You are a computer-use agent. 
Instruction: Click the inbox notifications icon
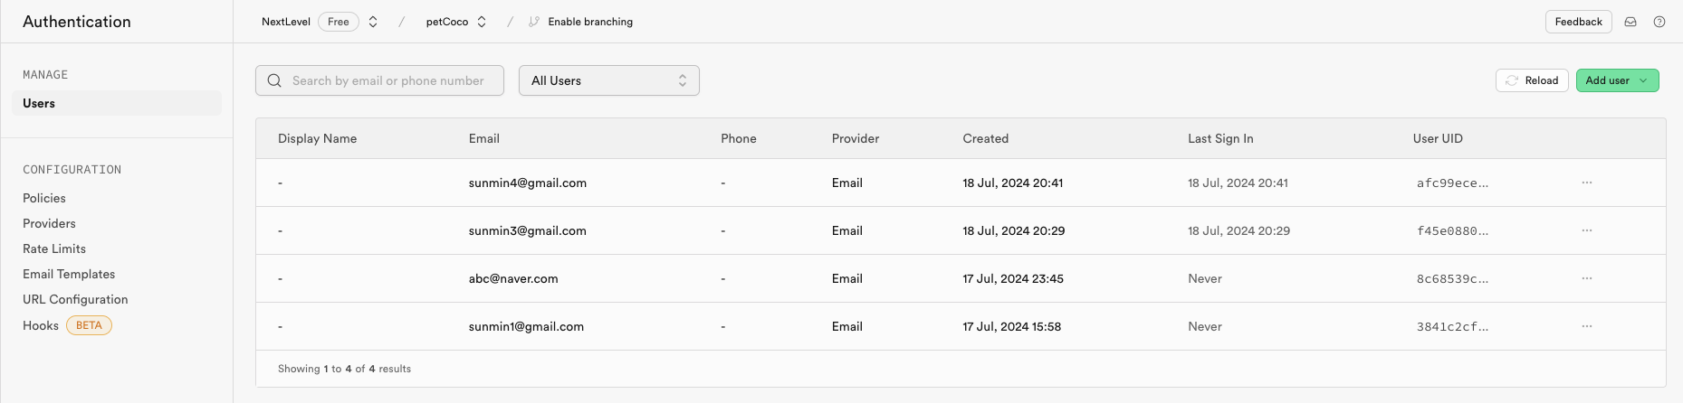click(x=1630, y=22)
